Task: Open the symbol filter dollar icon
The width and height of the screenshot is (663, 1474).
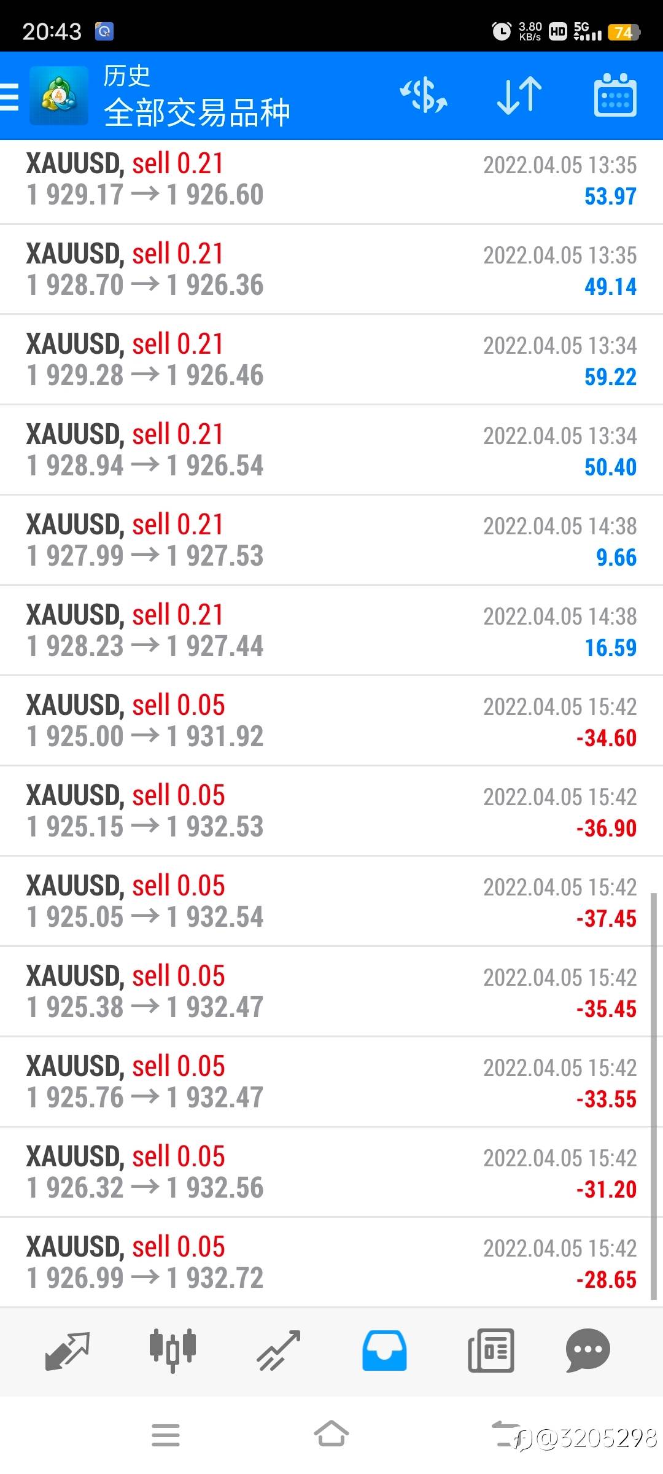Action: pyautogui.click(x=424, y=96)
